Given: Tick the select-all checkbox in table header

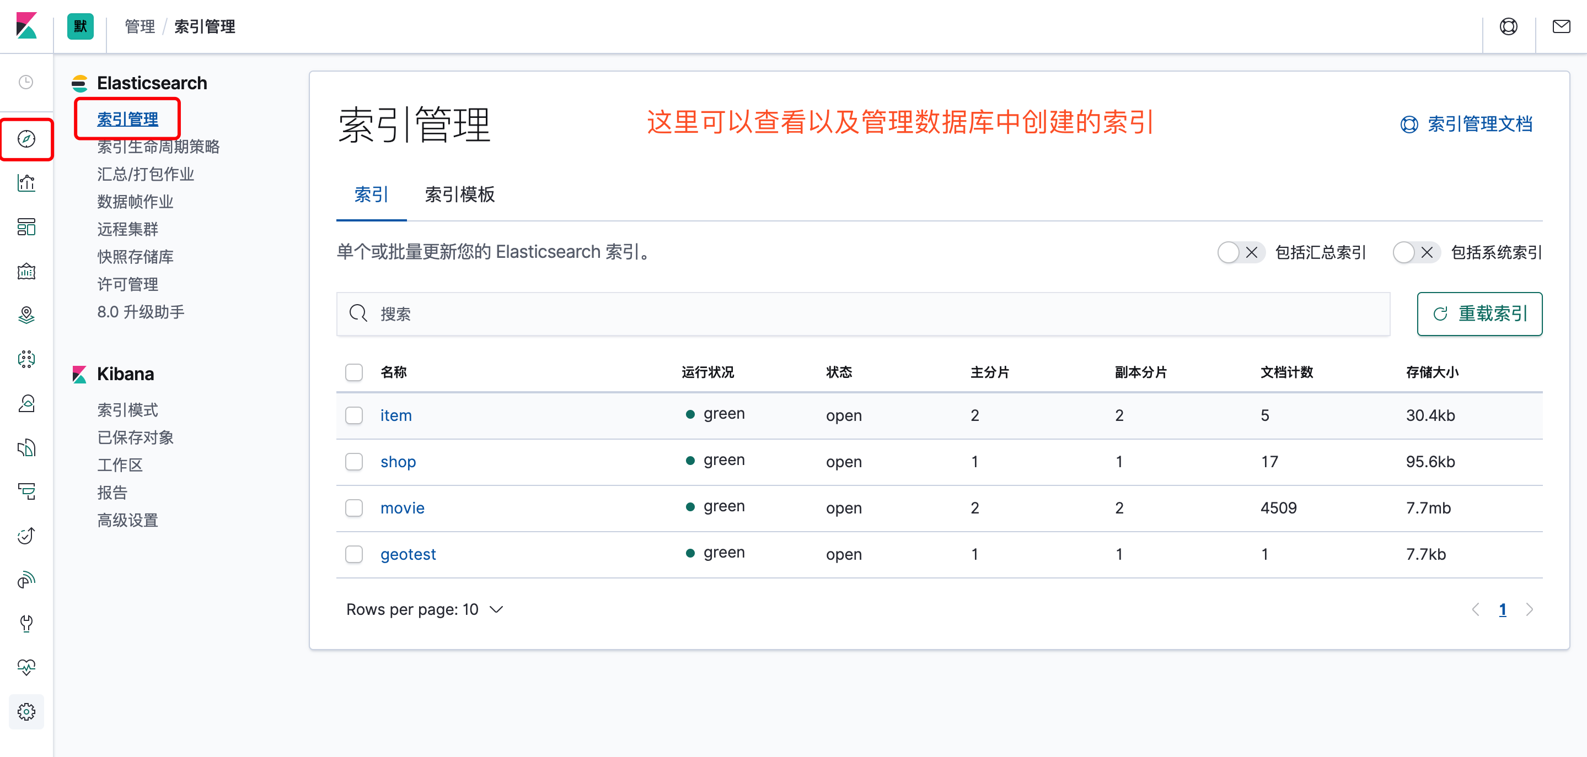Looking at the screenshot, I should click(353, 372).
